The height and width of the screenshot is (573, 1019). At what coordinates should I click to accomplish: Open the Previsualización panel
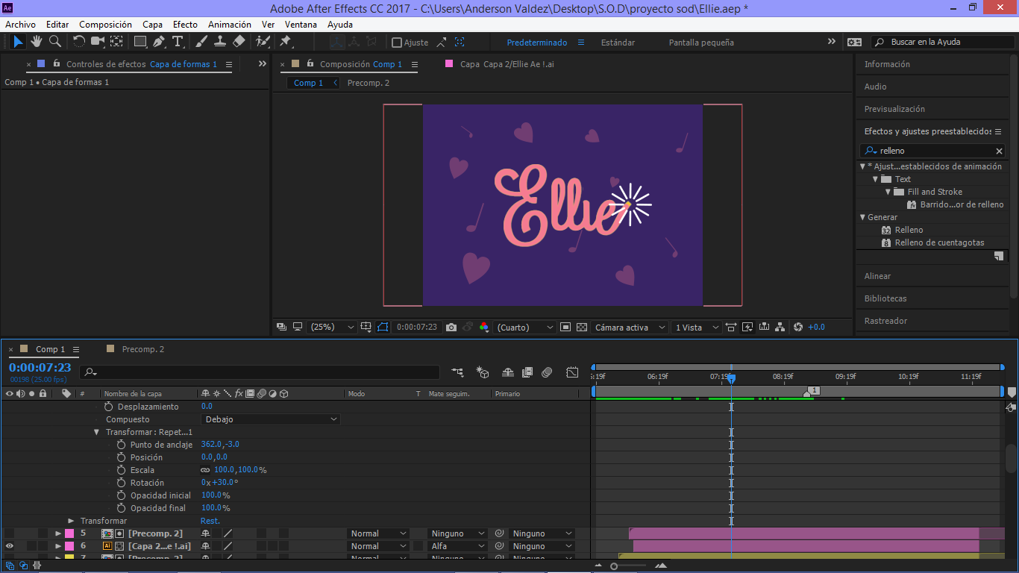point(894,109)
